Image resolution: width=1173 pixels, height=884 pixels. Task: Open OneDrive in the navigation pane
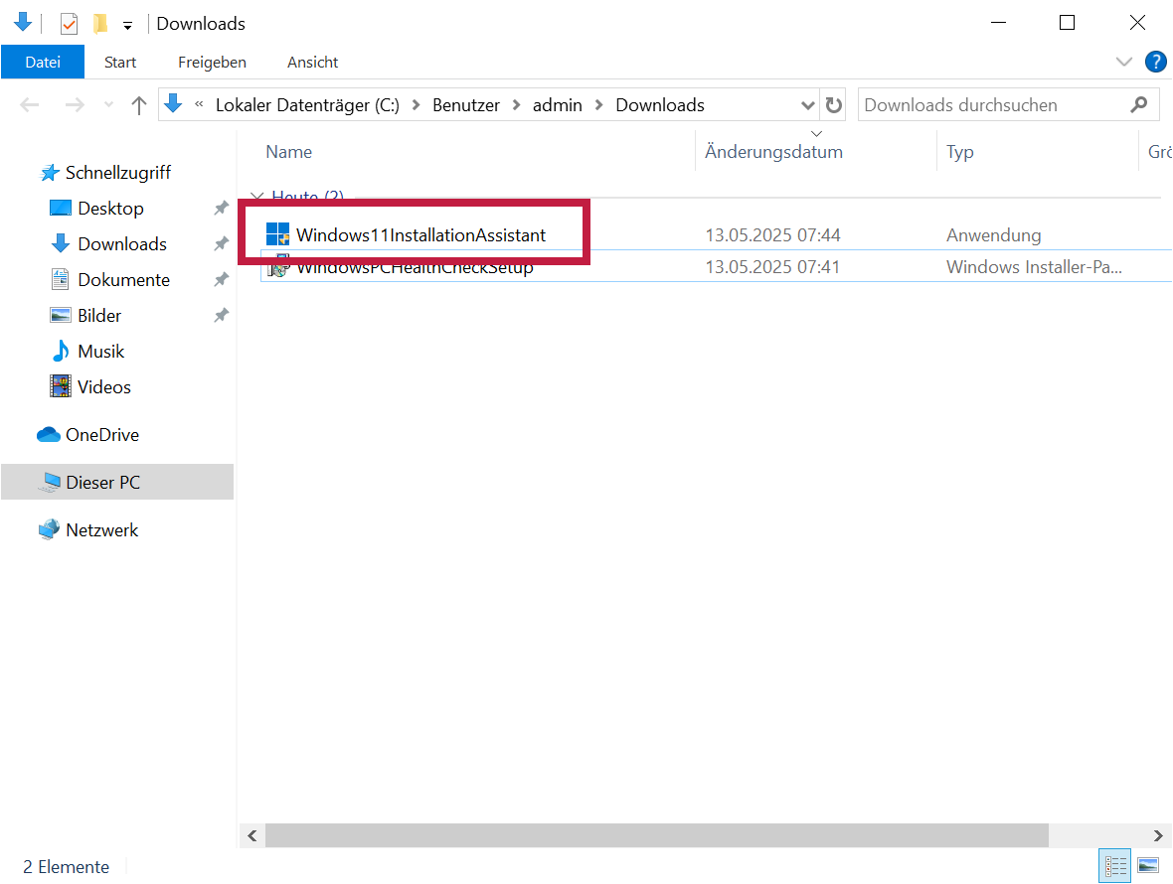point(102,435)
